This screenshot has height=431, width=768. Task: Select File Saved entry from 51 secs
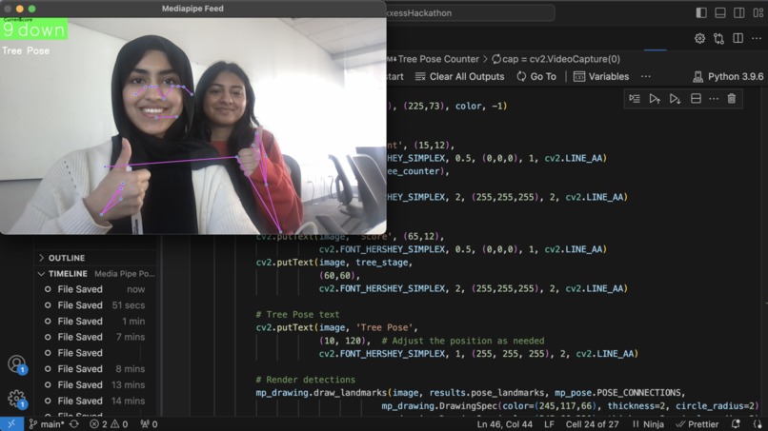(x=94, y=305)
